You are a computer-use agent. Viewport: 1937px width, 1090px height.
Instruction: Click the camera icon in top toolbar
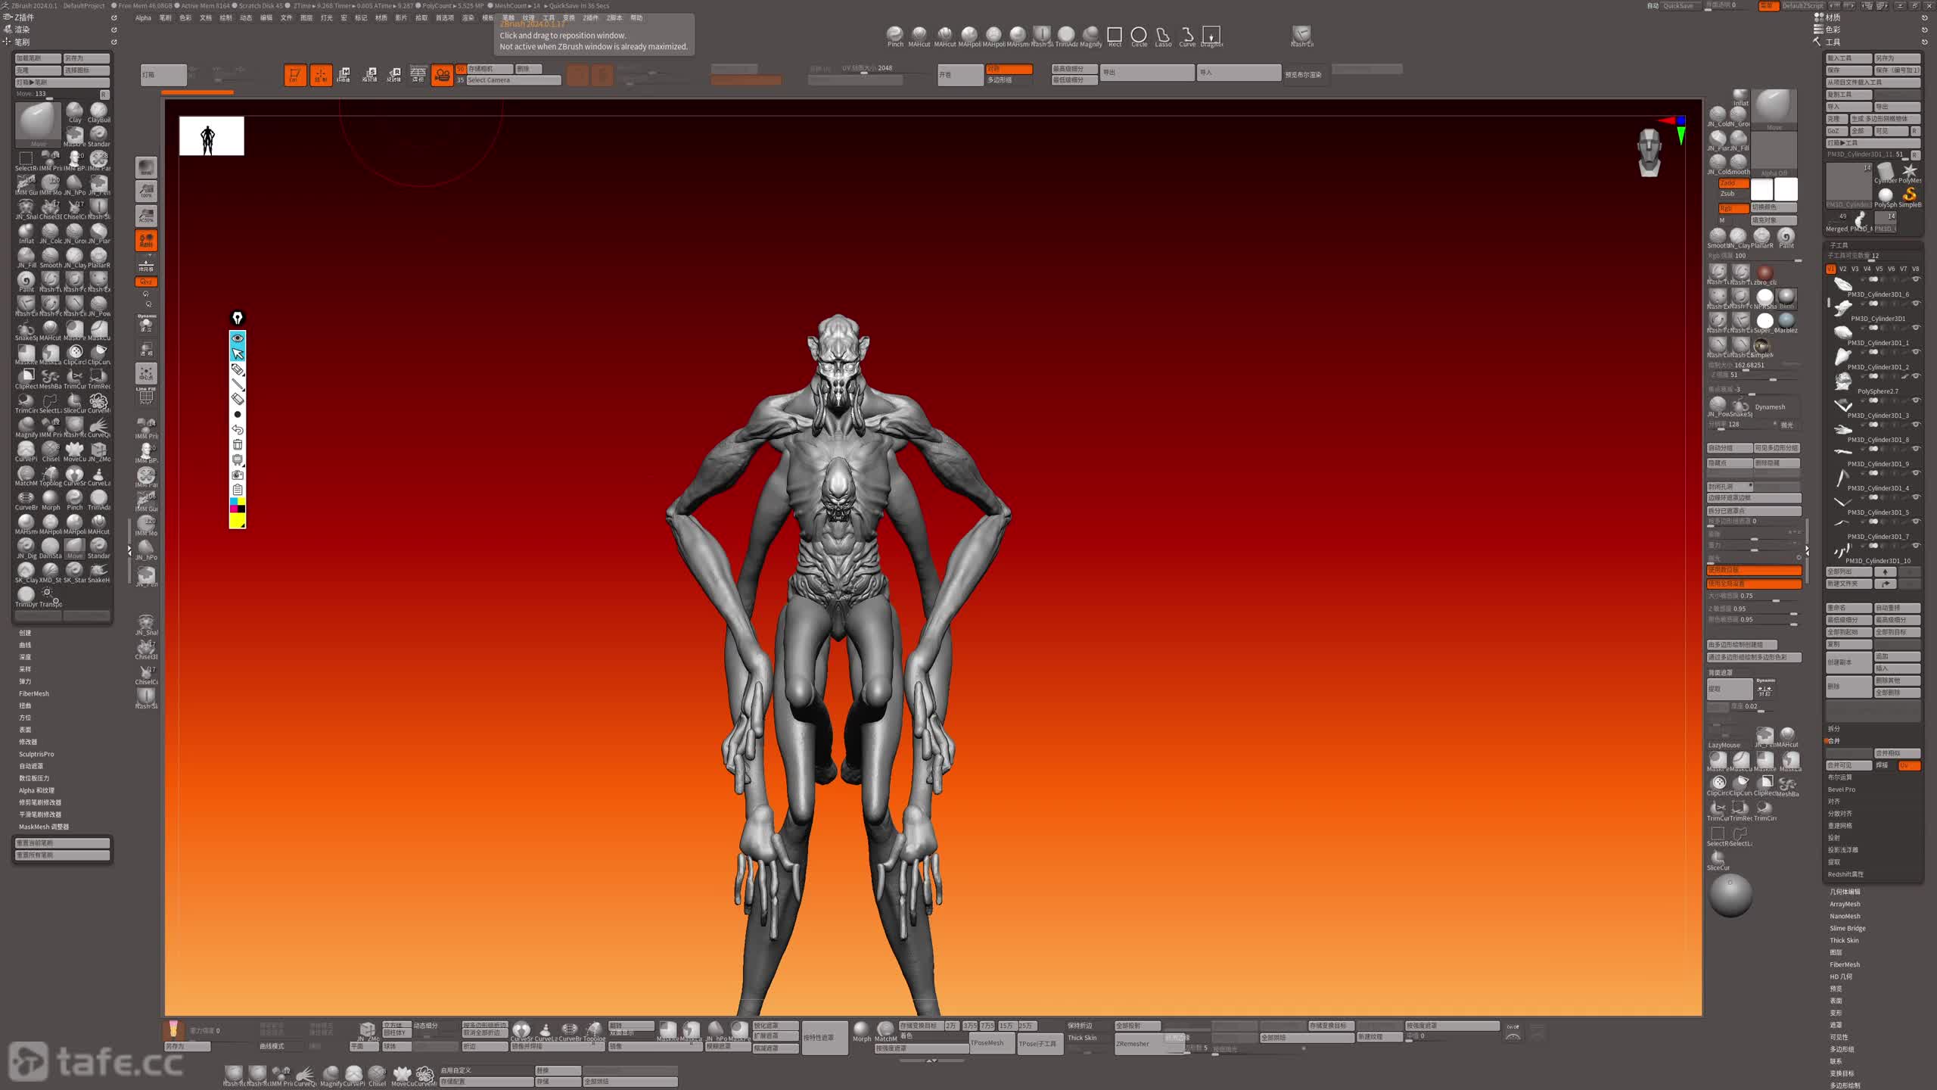(442, 75)
